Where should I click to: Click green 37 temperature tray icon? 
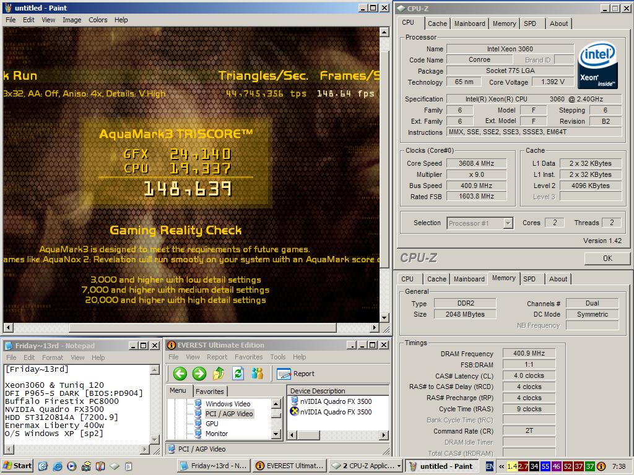click(590, 466)
